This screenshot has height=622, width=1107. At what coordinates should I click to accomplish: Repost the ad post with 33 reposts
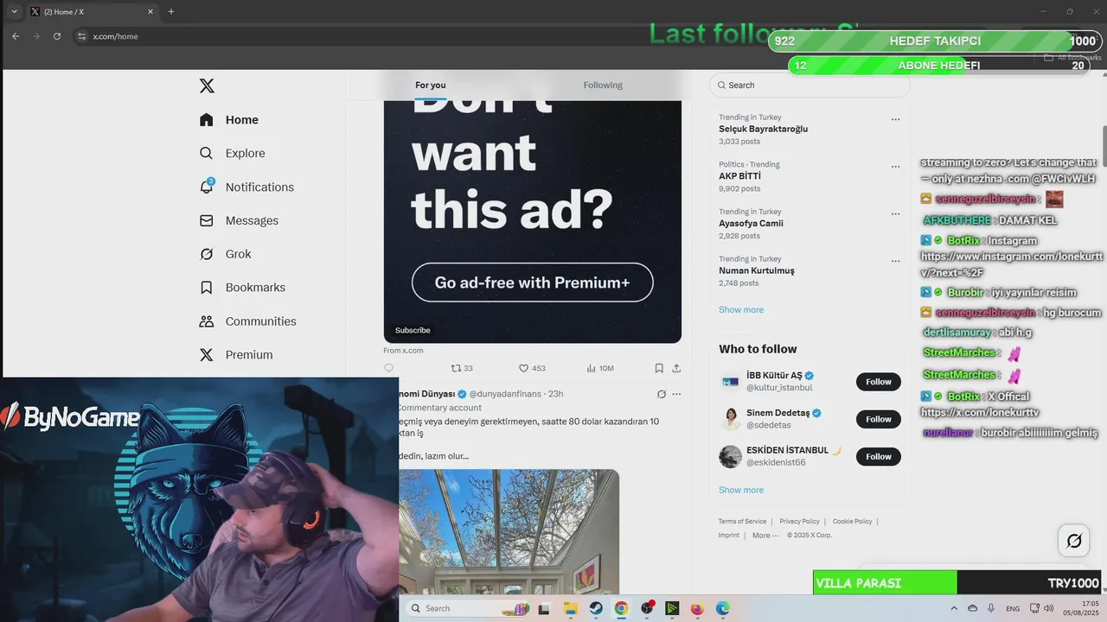(x=462, y=368)
